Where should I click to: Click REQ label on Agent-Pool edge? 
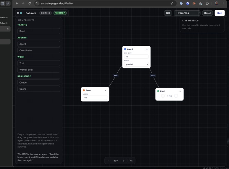pos(153,76)
